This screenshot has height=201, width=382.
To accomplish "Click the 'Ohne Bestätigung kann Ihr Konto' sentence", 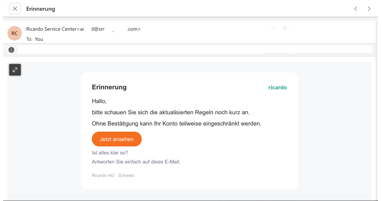I will tap(176, 124).
